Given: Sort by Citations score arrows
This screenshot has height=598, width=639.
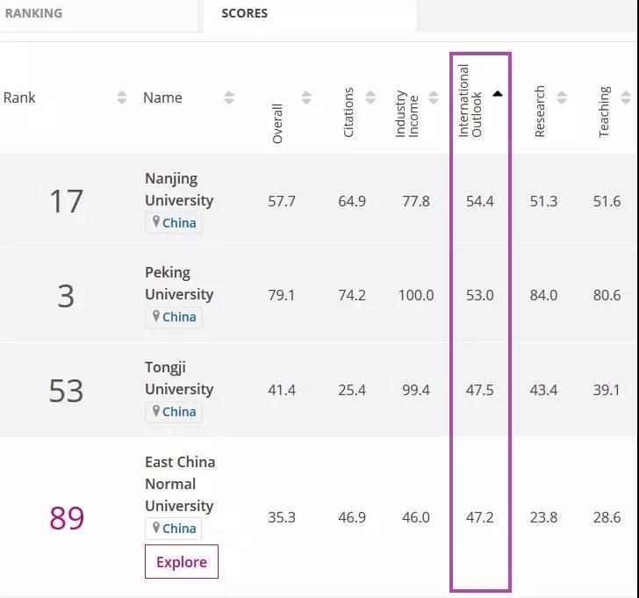Looking at the screenshot, I should 370,97.
